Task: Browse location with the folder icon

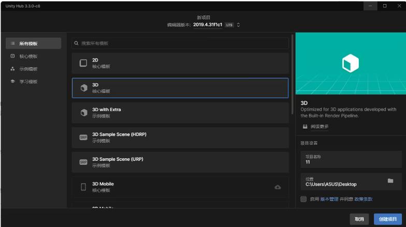Action: pos(390,181)
